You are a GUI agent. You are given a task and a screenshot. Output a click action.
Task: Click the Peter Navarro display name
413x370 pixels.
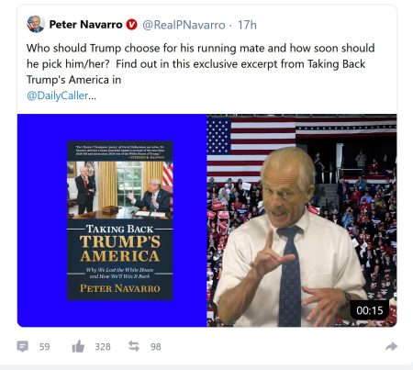pyautogui.click(x=85, y=25)
